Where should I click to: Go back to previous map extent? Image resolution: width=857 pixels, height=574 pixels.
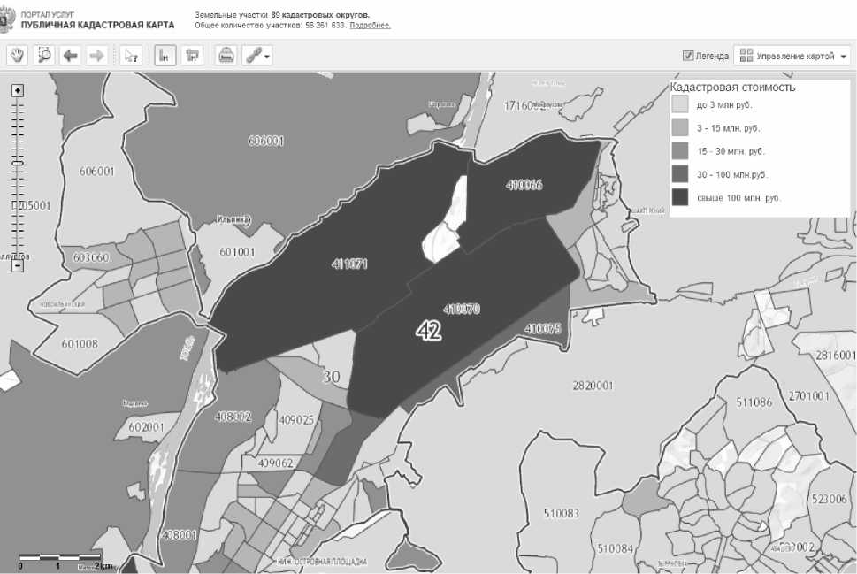click(70, 55)
